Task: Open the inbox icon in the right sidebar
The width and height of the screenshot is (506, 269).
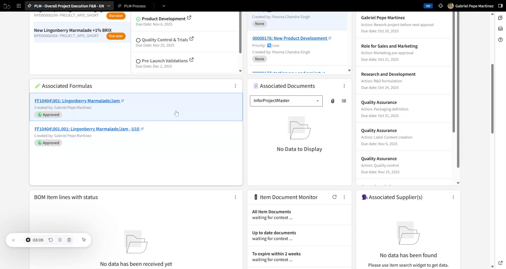Action: click(500, 29)
